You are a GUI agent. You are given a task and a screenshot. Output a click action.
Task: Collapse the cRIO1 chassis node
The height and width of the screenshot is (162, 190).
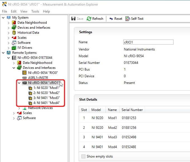click(19, 83)
